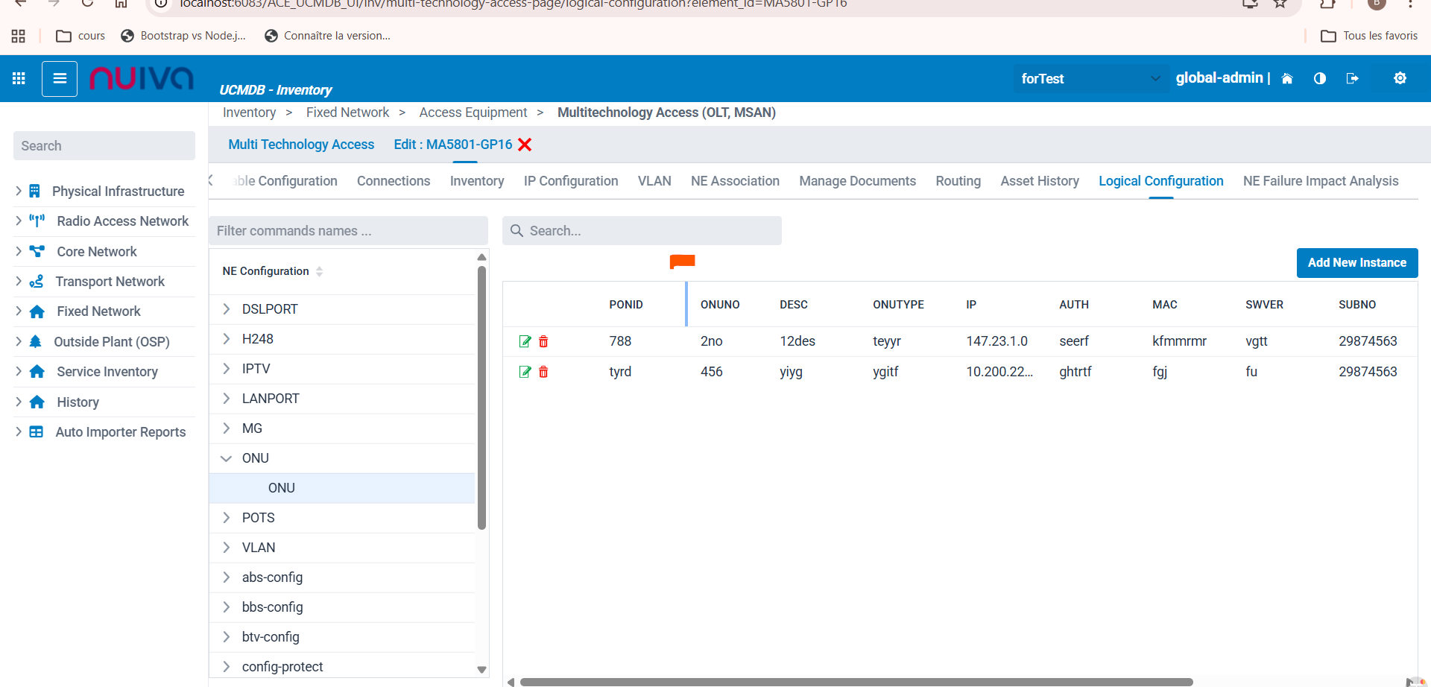Image resolution: width=1431 pixels, height=687 pixels.
Task: Click the horizontal scrollbar below the table
Action: pos(856,682)
